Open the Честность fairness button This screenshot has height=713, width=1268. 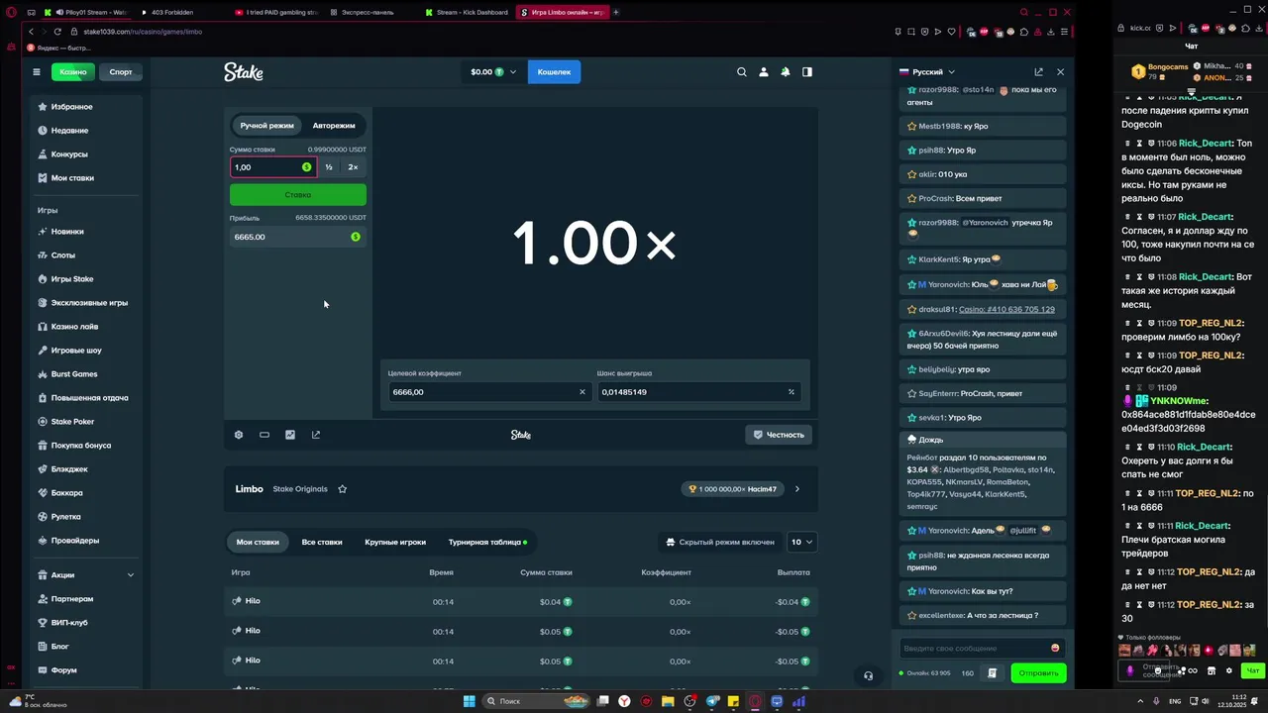[779, 434]
